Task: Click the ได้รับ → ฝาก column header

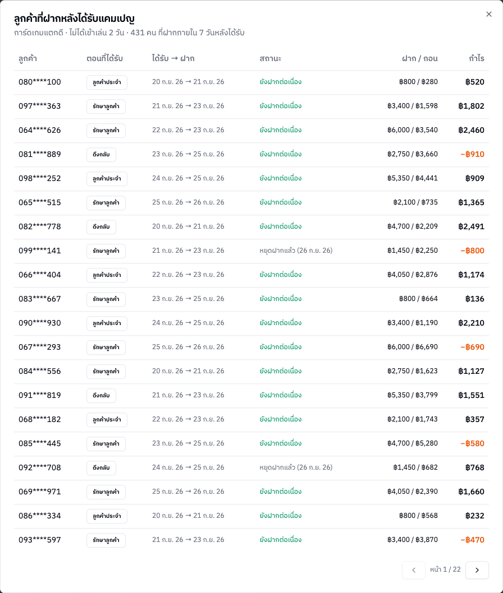Action: [173, 58]
